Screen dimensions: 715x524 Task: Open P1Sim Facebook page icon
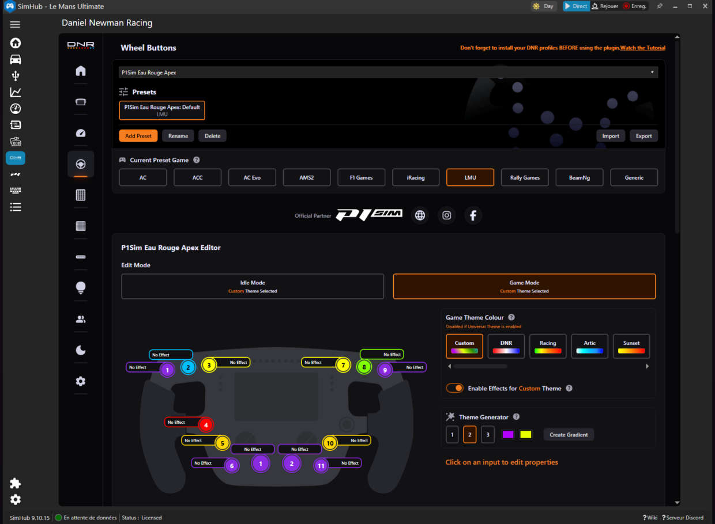(473, 215)
